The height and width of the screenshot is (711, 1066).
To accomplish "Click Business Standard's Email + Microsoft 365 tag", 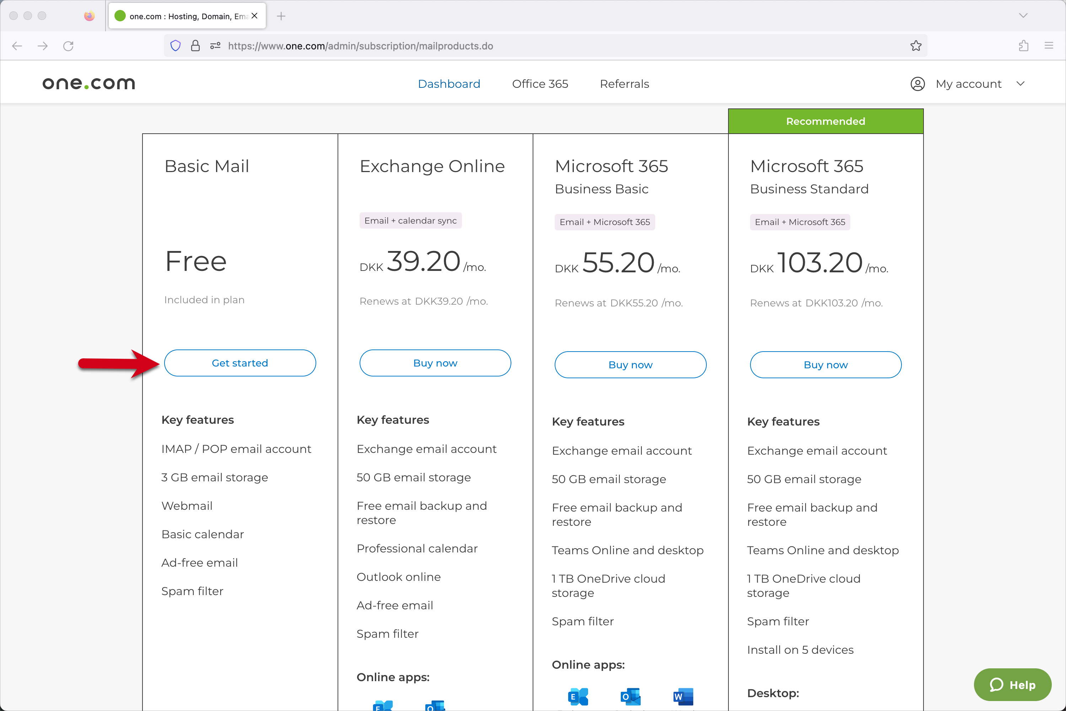I will click(799, 222).
